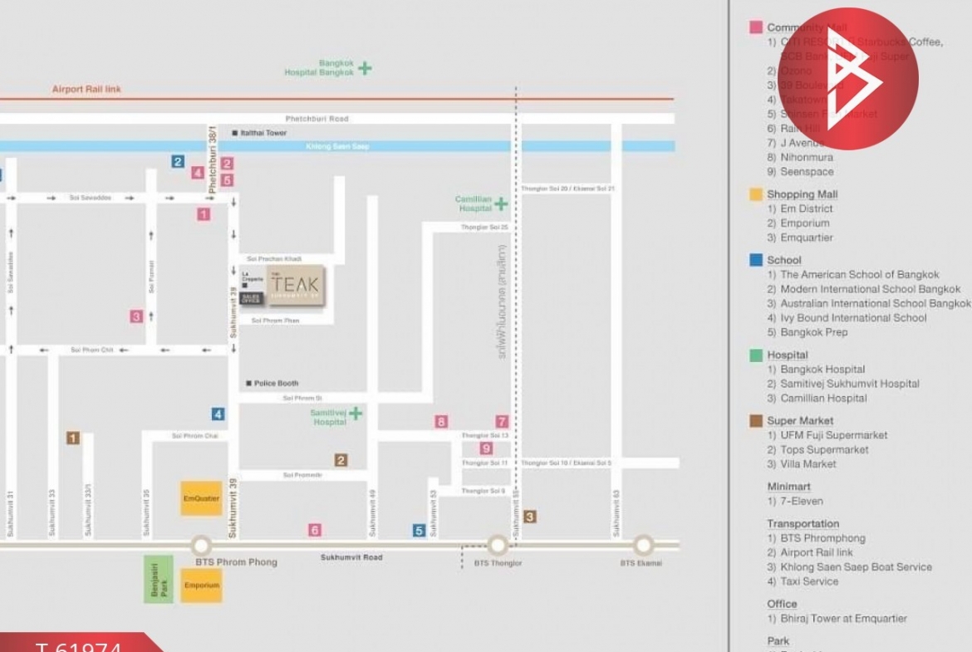Viewport: 972px width, 652px height.
Task: Select the 'Soi Phrom Phan' street label
Action: (x=275, y=321)
